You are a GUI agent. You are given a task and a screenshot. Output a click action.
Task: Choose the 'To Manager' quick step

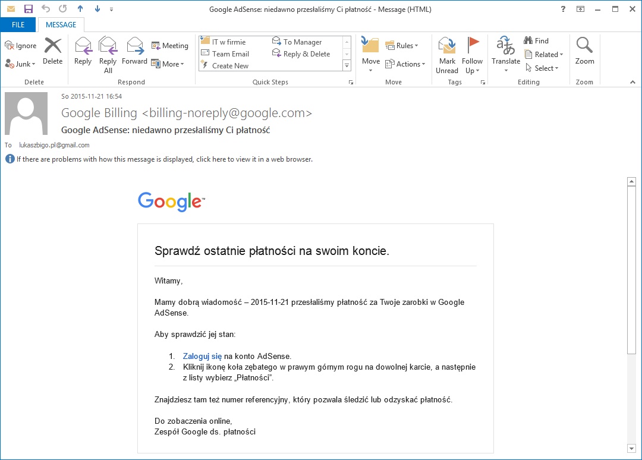[x=297, y=42]
